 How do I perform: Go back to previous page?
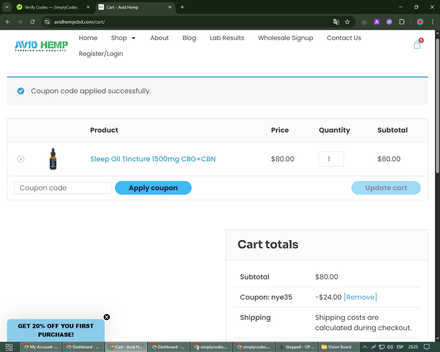[x=8, y=22]
